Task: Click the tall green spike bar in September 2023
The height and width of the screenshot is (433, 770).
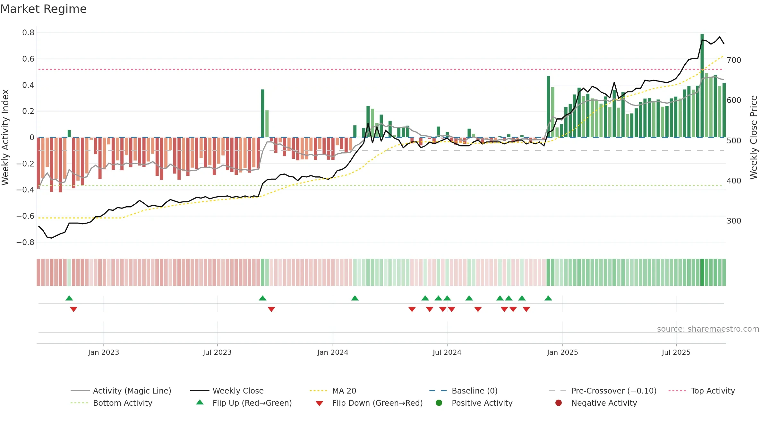Action: (263, 113)
